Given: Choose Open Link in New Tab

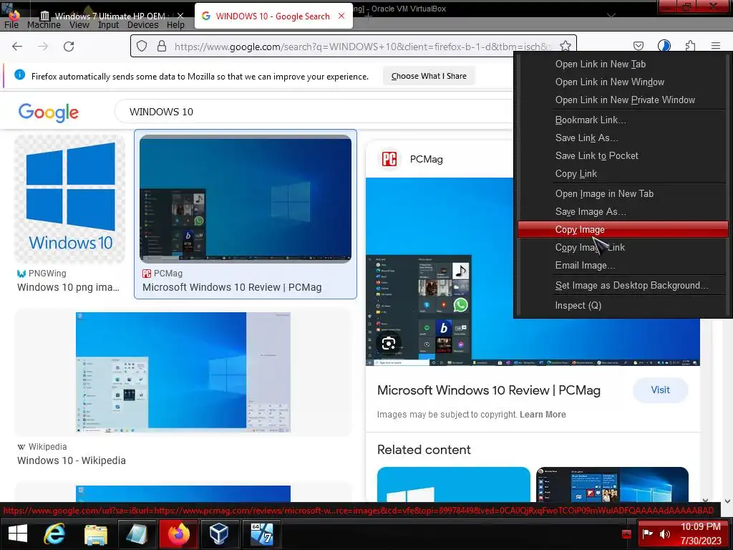Looking at the screenshot, I should coord(601,64).
